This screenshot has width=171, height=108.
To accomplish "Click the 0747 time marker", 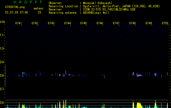I will pos(116,23).
